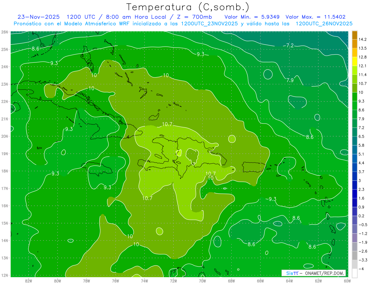This screenshot has height=285, width=369.
Task: Select the 74W longitude axis label
Action: tap(144, 281)
